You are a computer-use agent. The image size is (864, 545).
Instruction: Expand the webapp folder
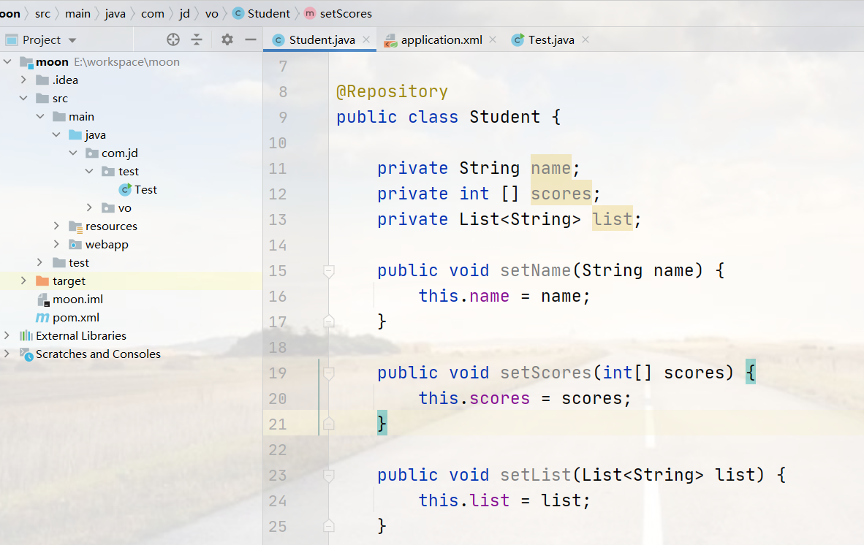[56, 244]
